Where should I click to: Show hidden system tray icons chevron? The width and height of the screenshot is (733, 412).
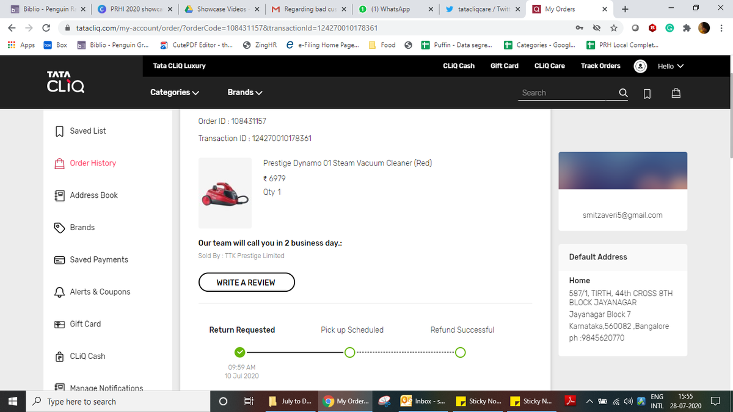[590, 402]
